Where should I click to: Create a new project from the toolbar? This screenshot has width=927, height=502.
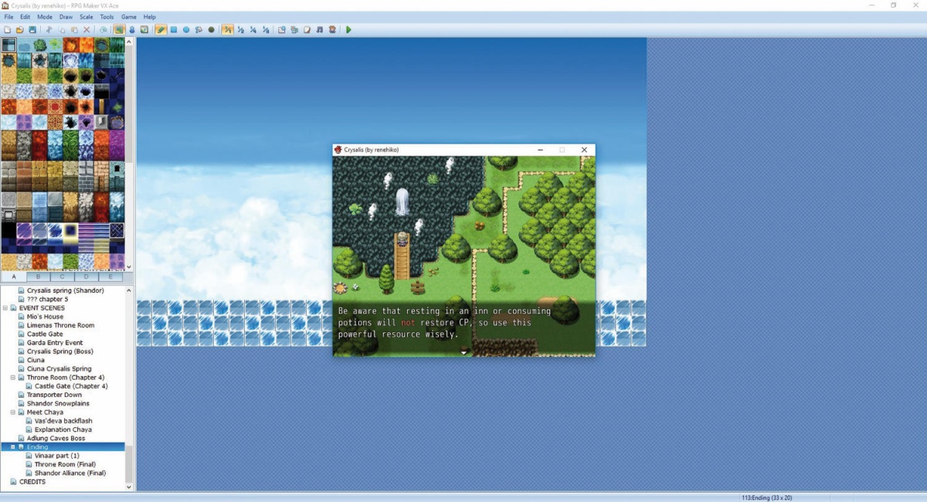point(8,29)
